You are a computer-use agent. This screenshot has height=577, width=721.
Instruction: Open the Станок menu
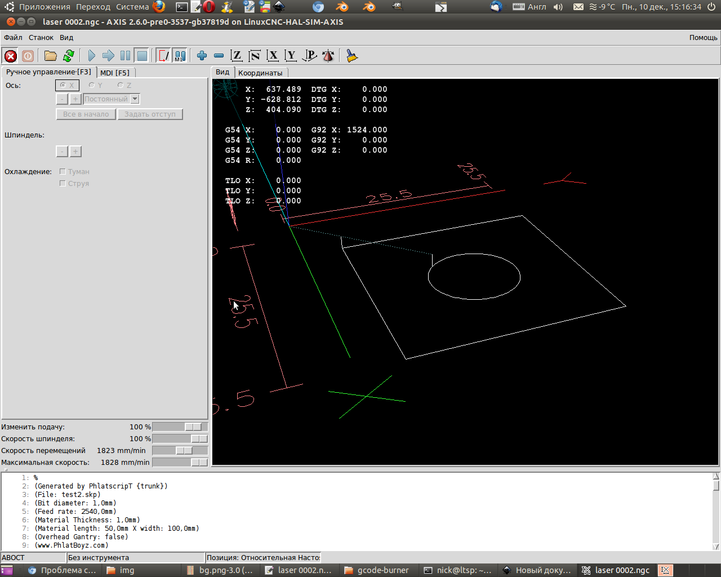point(41,38)
